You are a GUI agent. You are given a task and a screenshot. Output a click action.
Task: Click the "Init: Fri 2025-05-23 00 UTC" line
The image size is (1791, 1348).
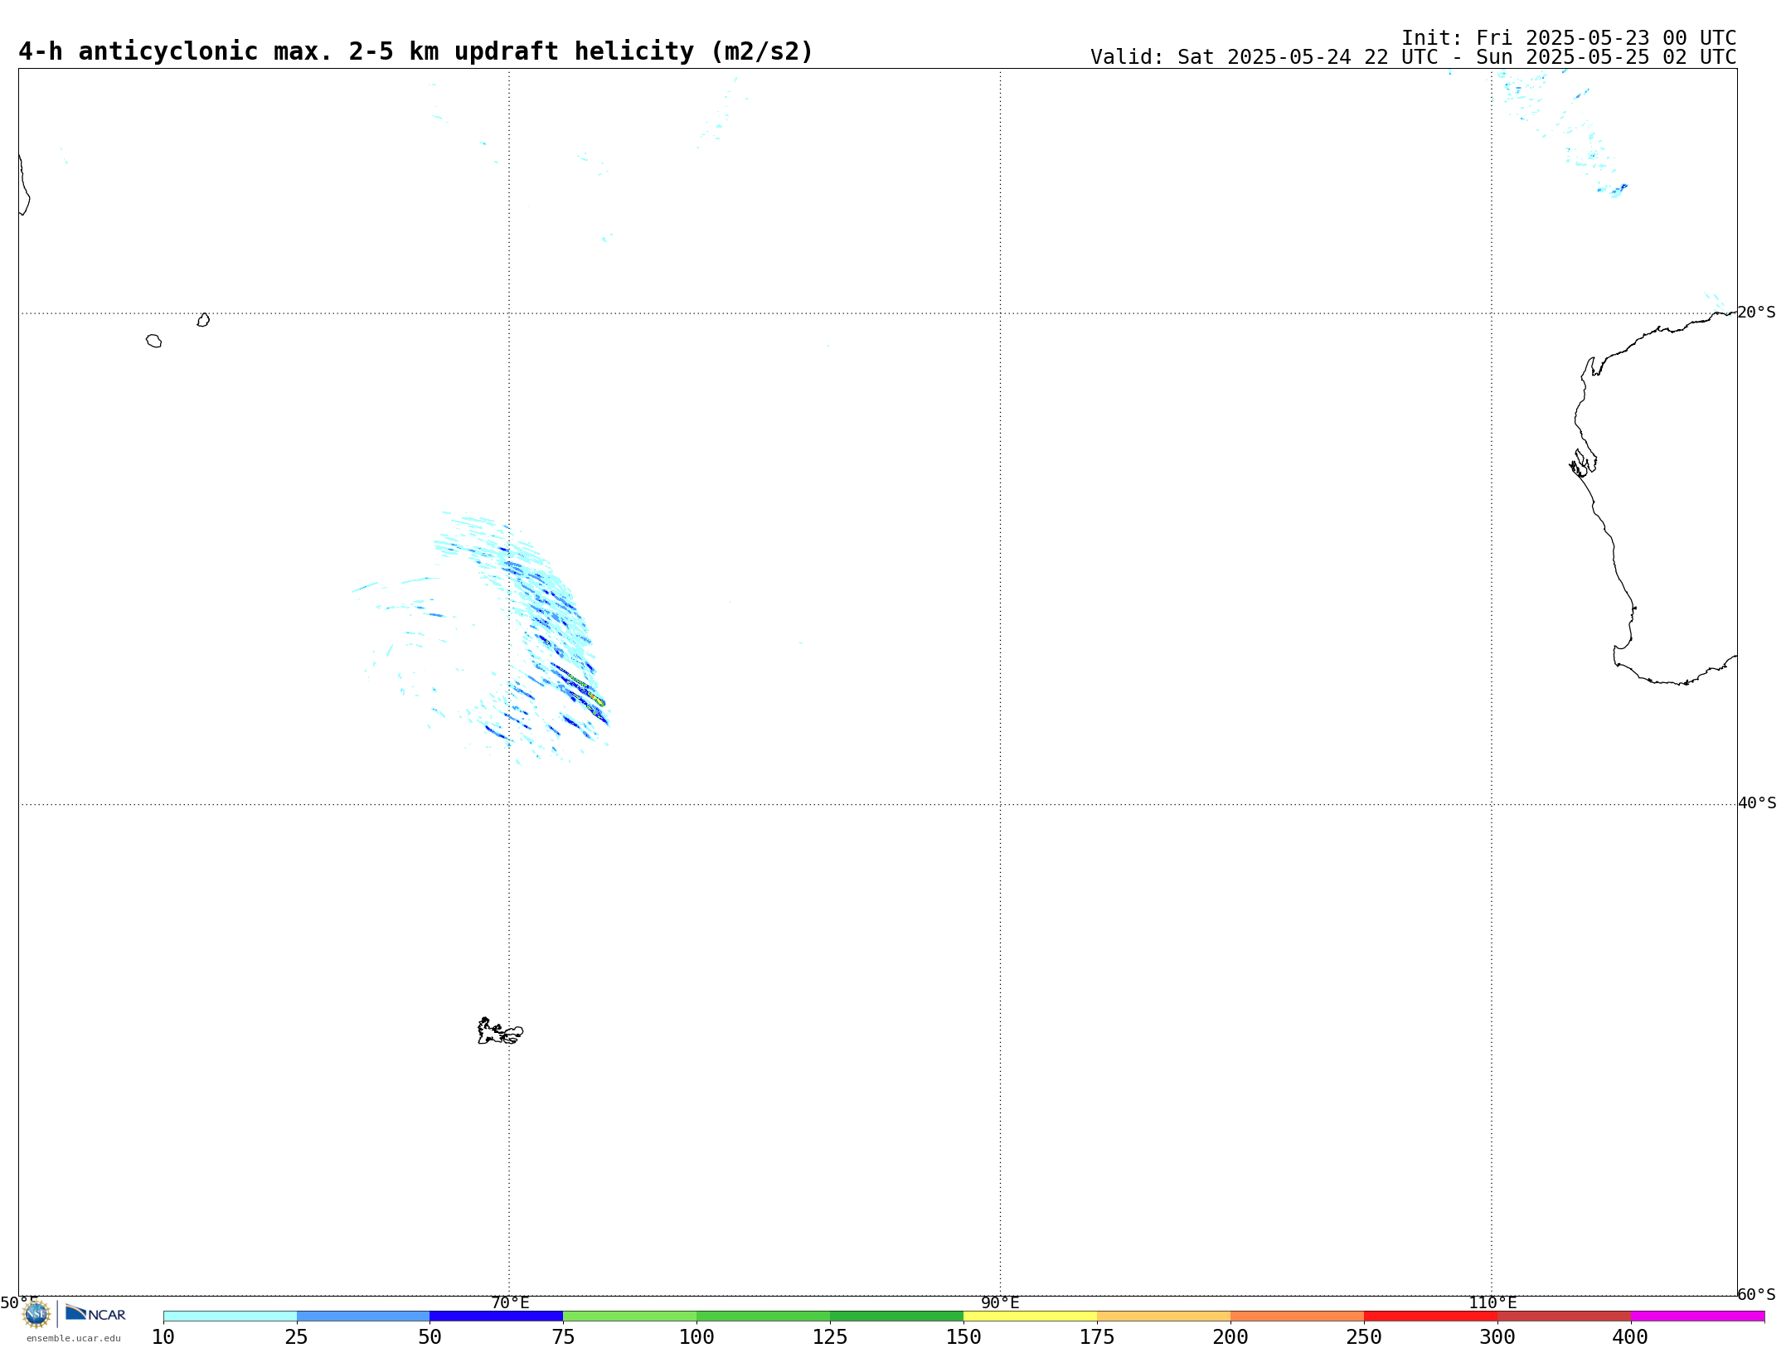click(x=1569, y=38)
